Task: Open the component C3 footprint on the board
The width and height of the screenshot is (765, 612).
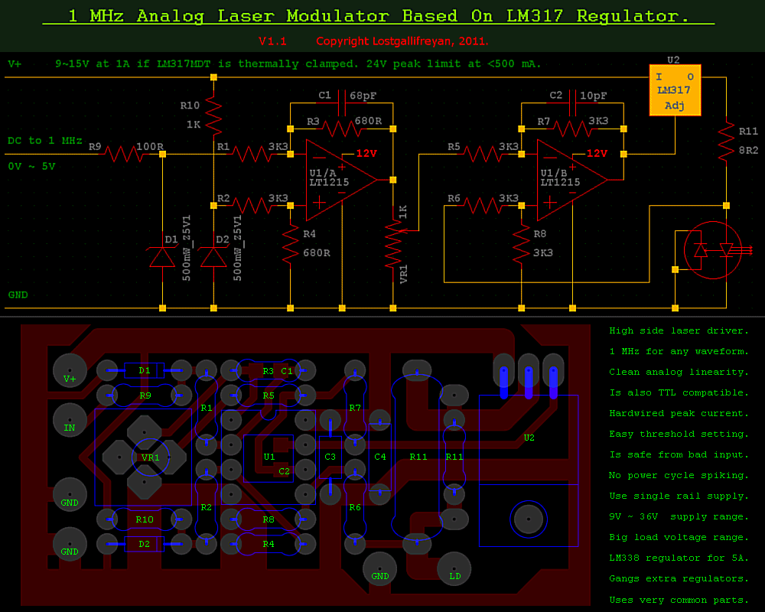Action: 330,455
